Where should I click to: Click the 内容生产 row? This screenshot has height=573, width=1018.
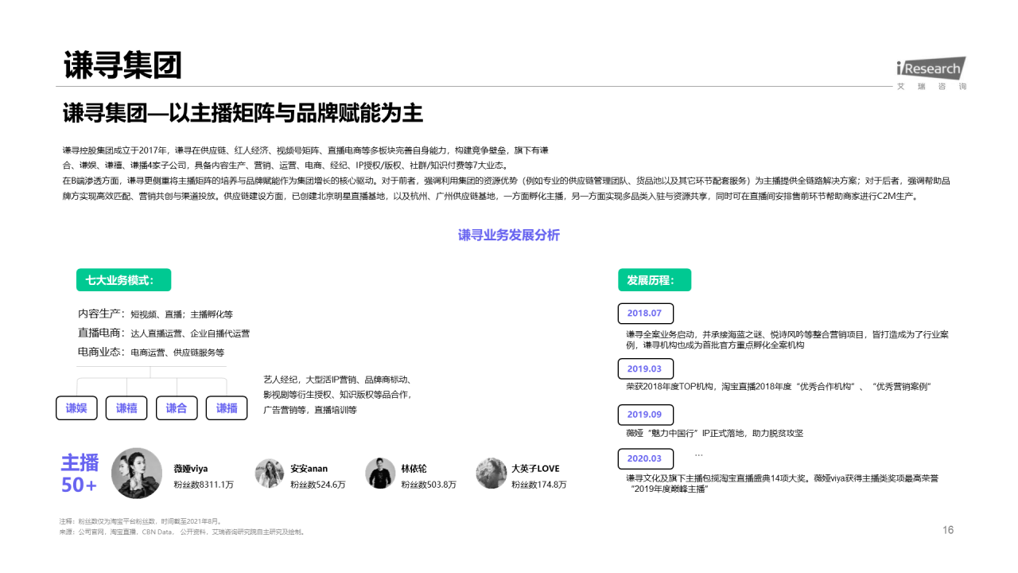point(155,314)
